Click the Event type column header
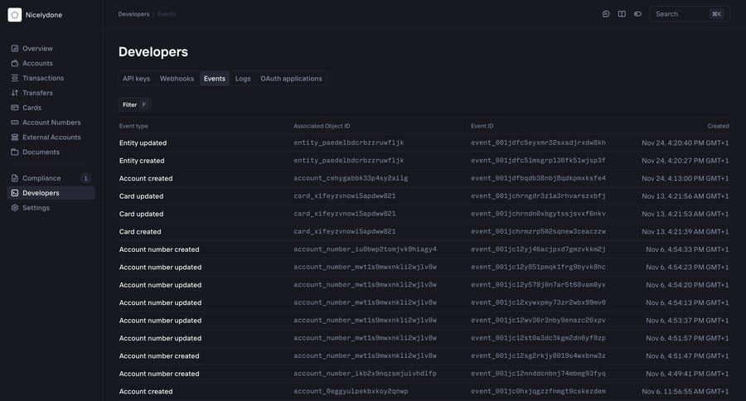 [133, 126]
